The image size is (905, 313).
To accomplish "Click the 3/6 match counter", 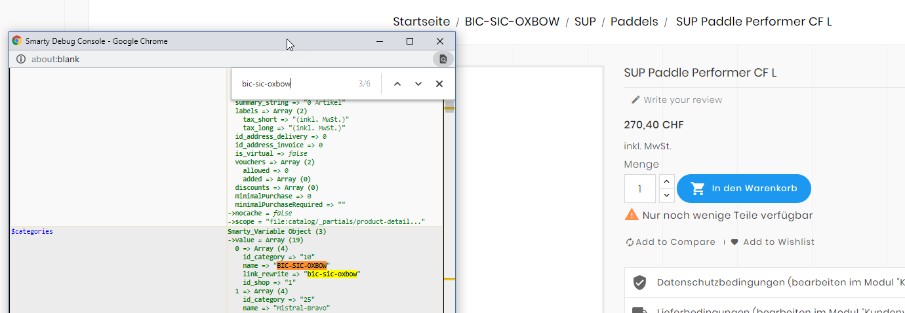I will [x=365, y=84].
